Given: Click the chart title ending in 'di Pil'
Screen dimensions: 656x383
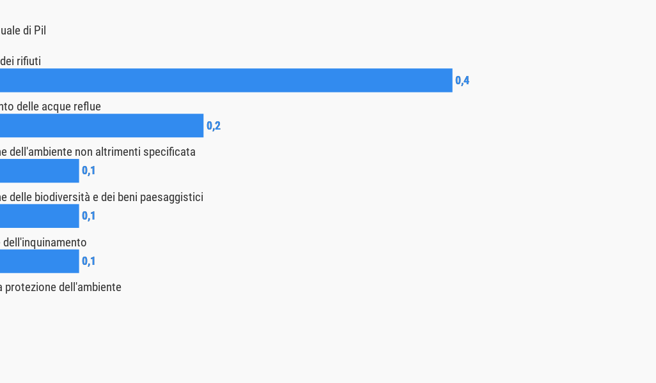Looking at the screenshot, I should [23, 31].
